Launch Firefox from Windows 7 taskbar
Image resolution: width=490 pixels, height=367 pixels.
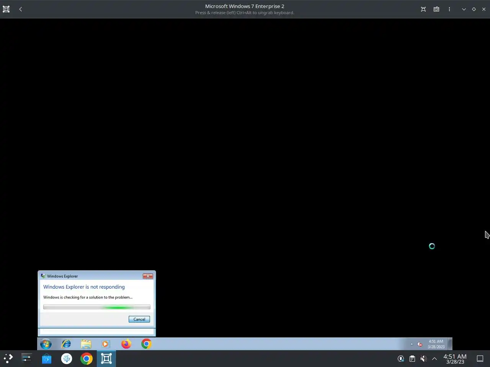point(126,344)
